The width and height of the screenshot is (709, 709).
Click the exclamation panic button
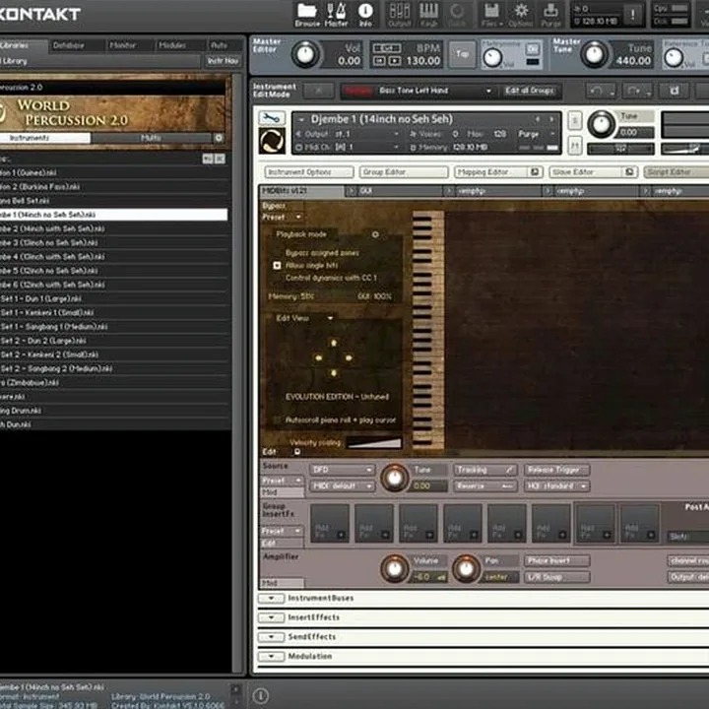coord(632,15)
